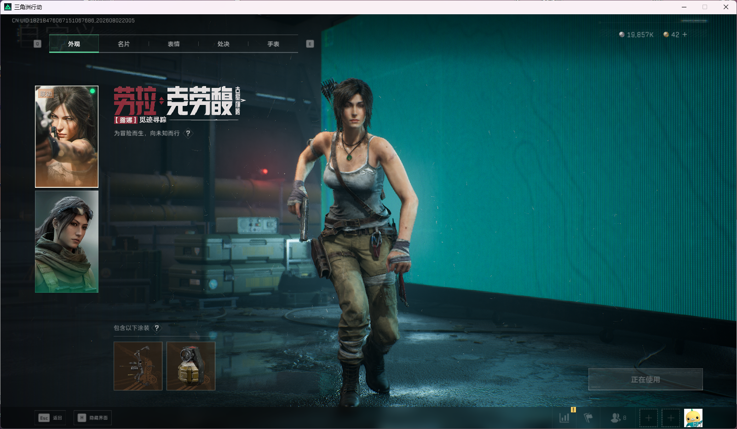
Task: Open help next to 为冒险而生 description
Action: 188,133
